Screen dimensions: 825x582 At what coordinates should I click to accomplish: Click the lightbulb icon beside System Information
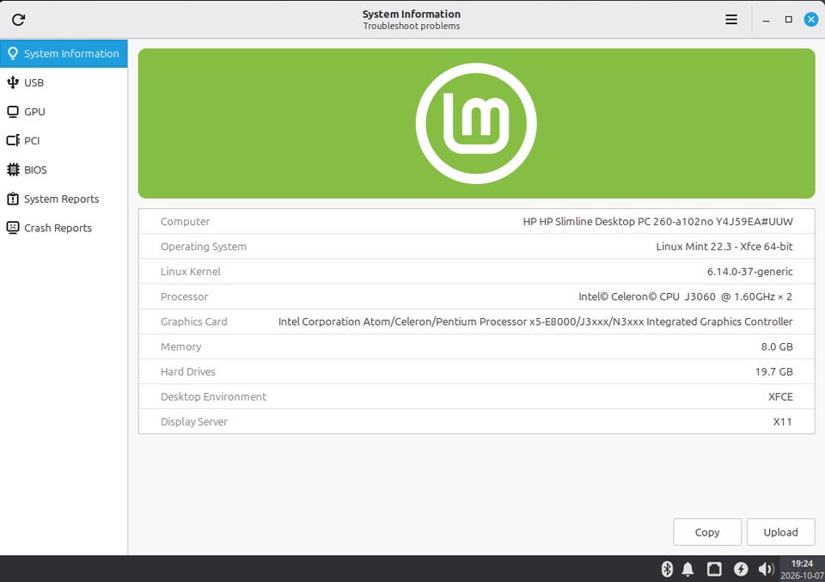click(13, 53)
